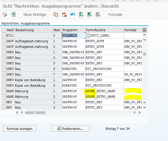Click the Auftragsbest.mahnung cell for medium 2

coord(34,47)
